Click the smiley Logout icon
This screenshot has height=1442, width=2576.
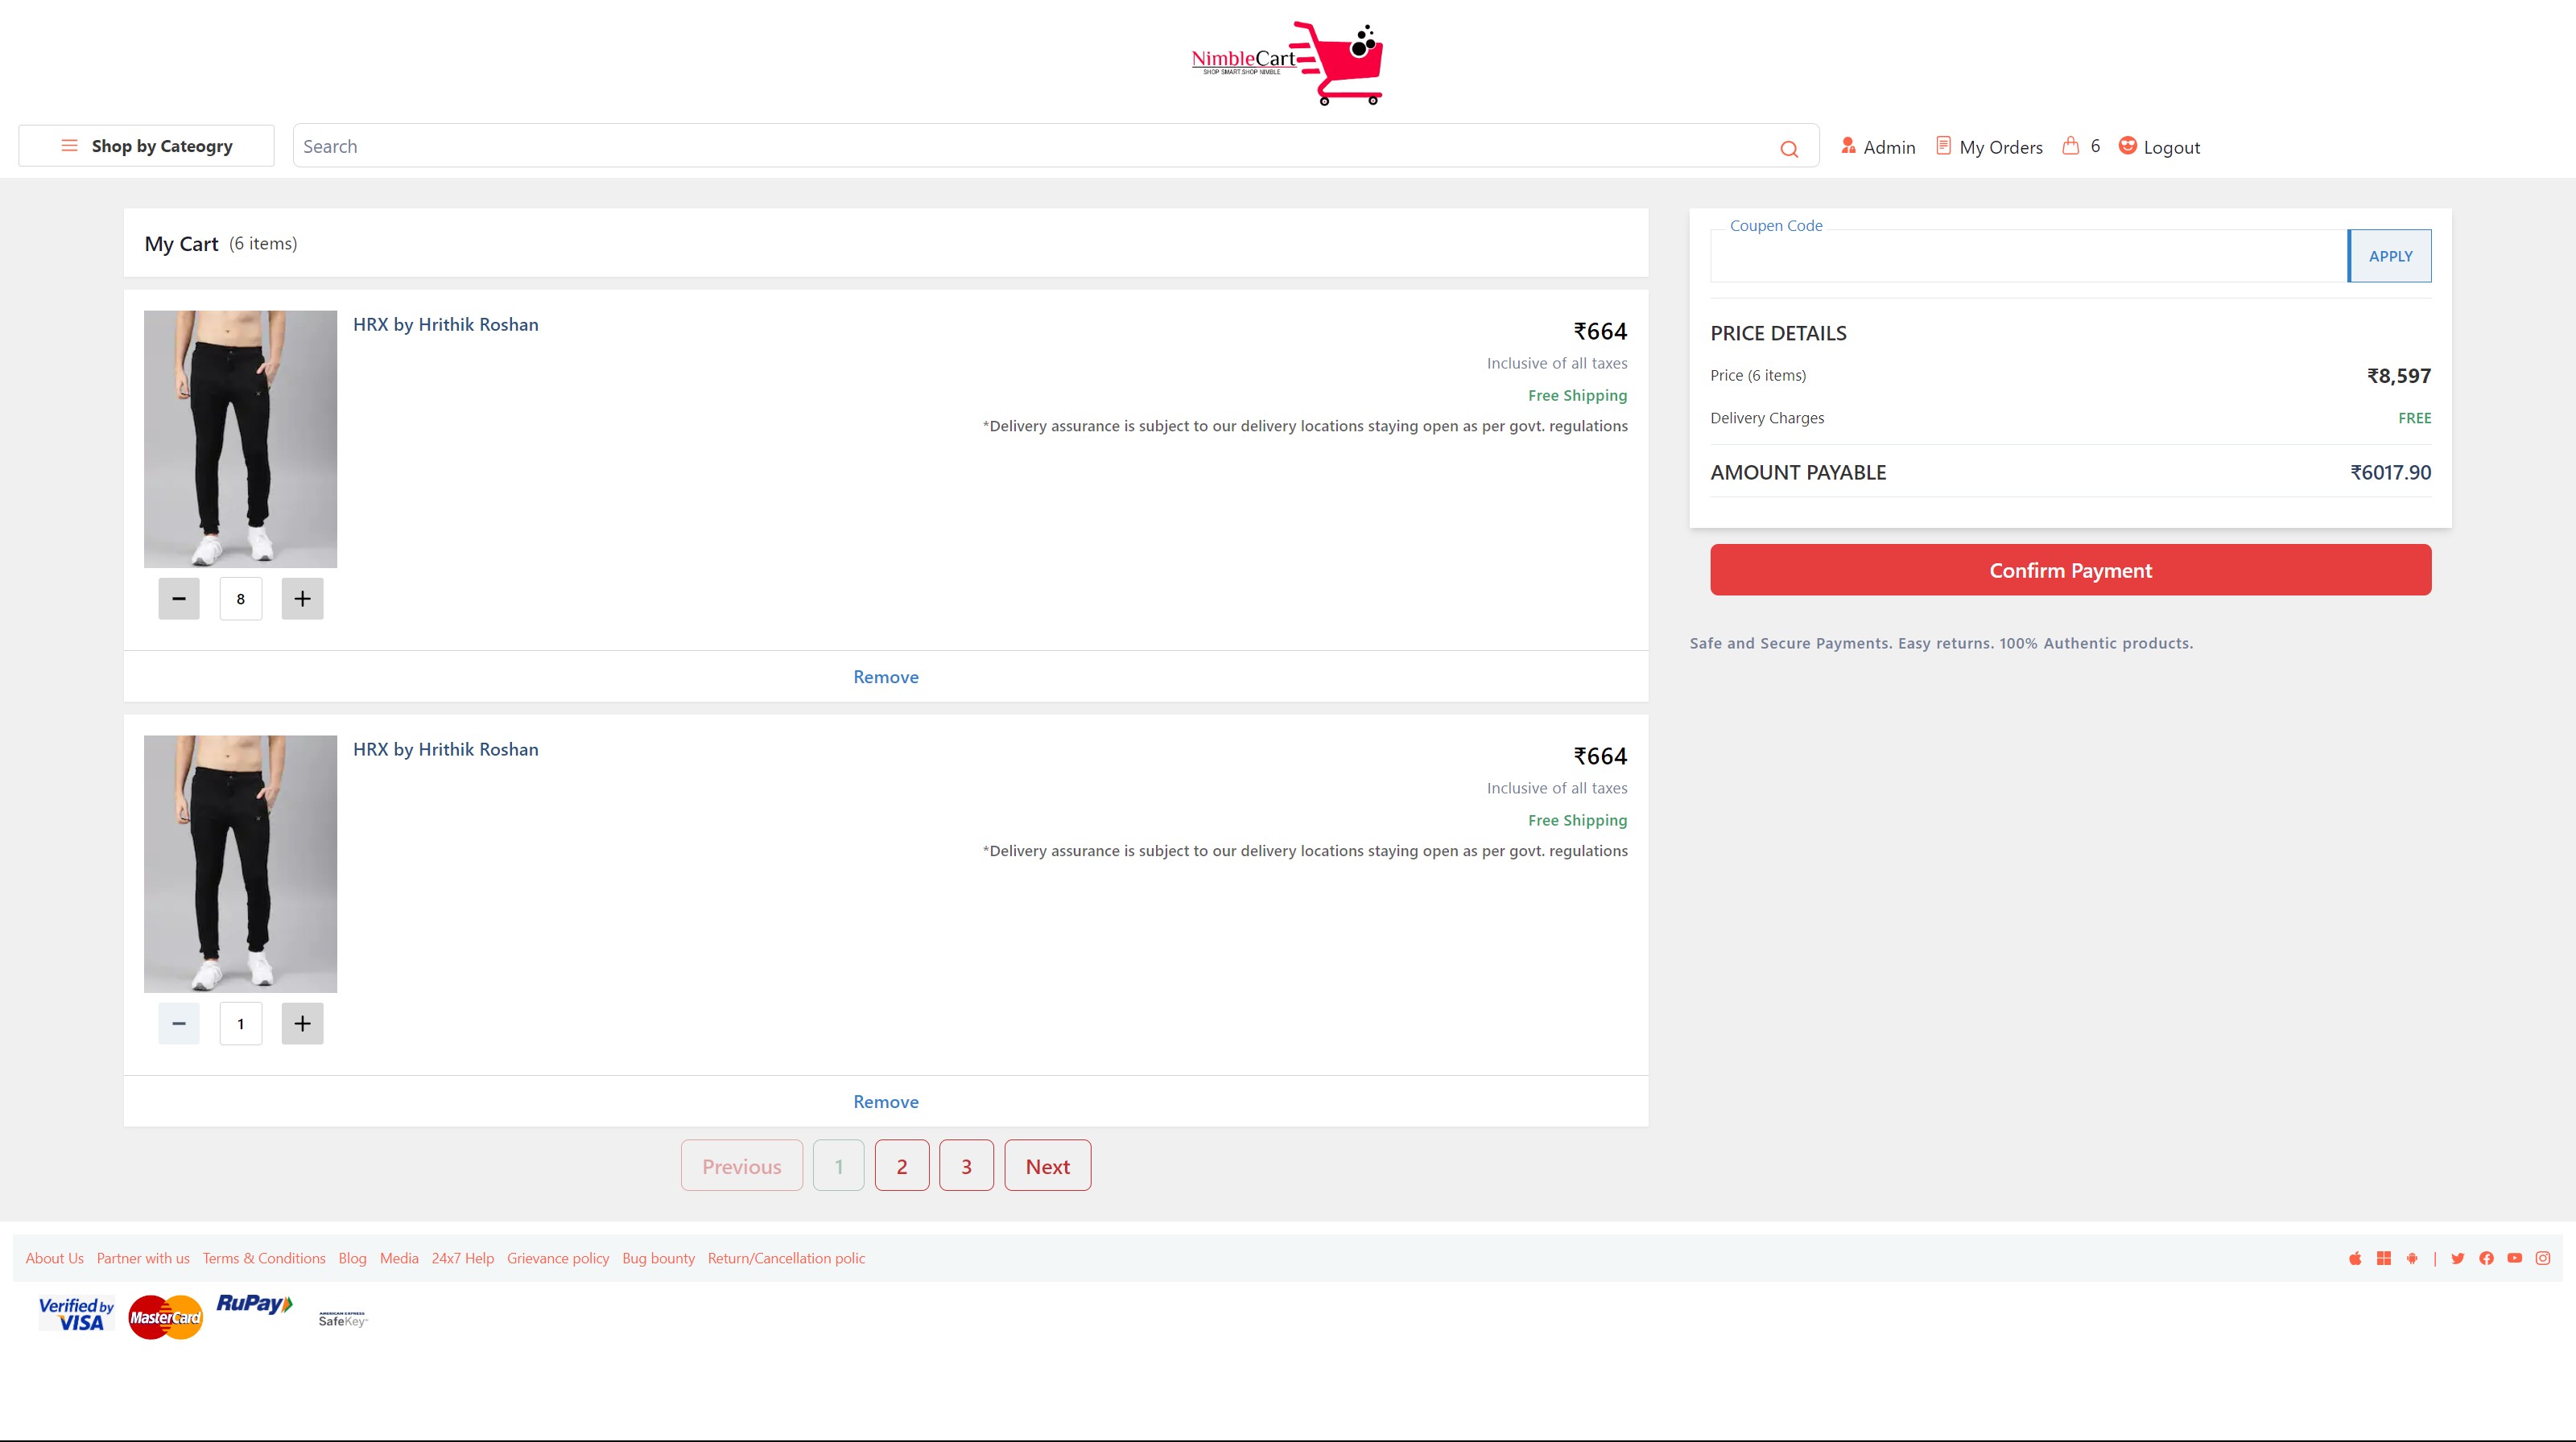(2127, 145)
